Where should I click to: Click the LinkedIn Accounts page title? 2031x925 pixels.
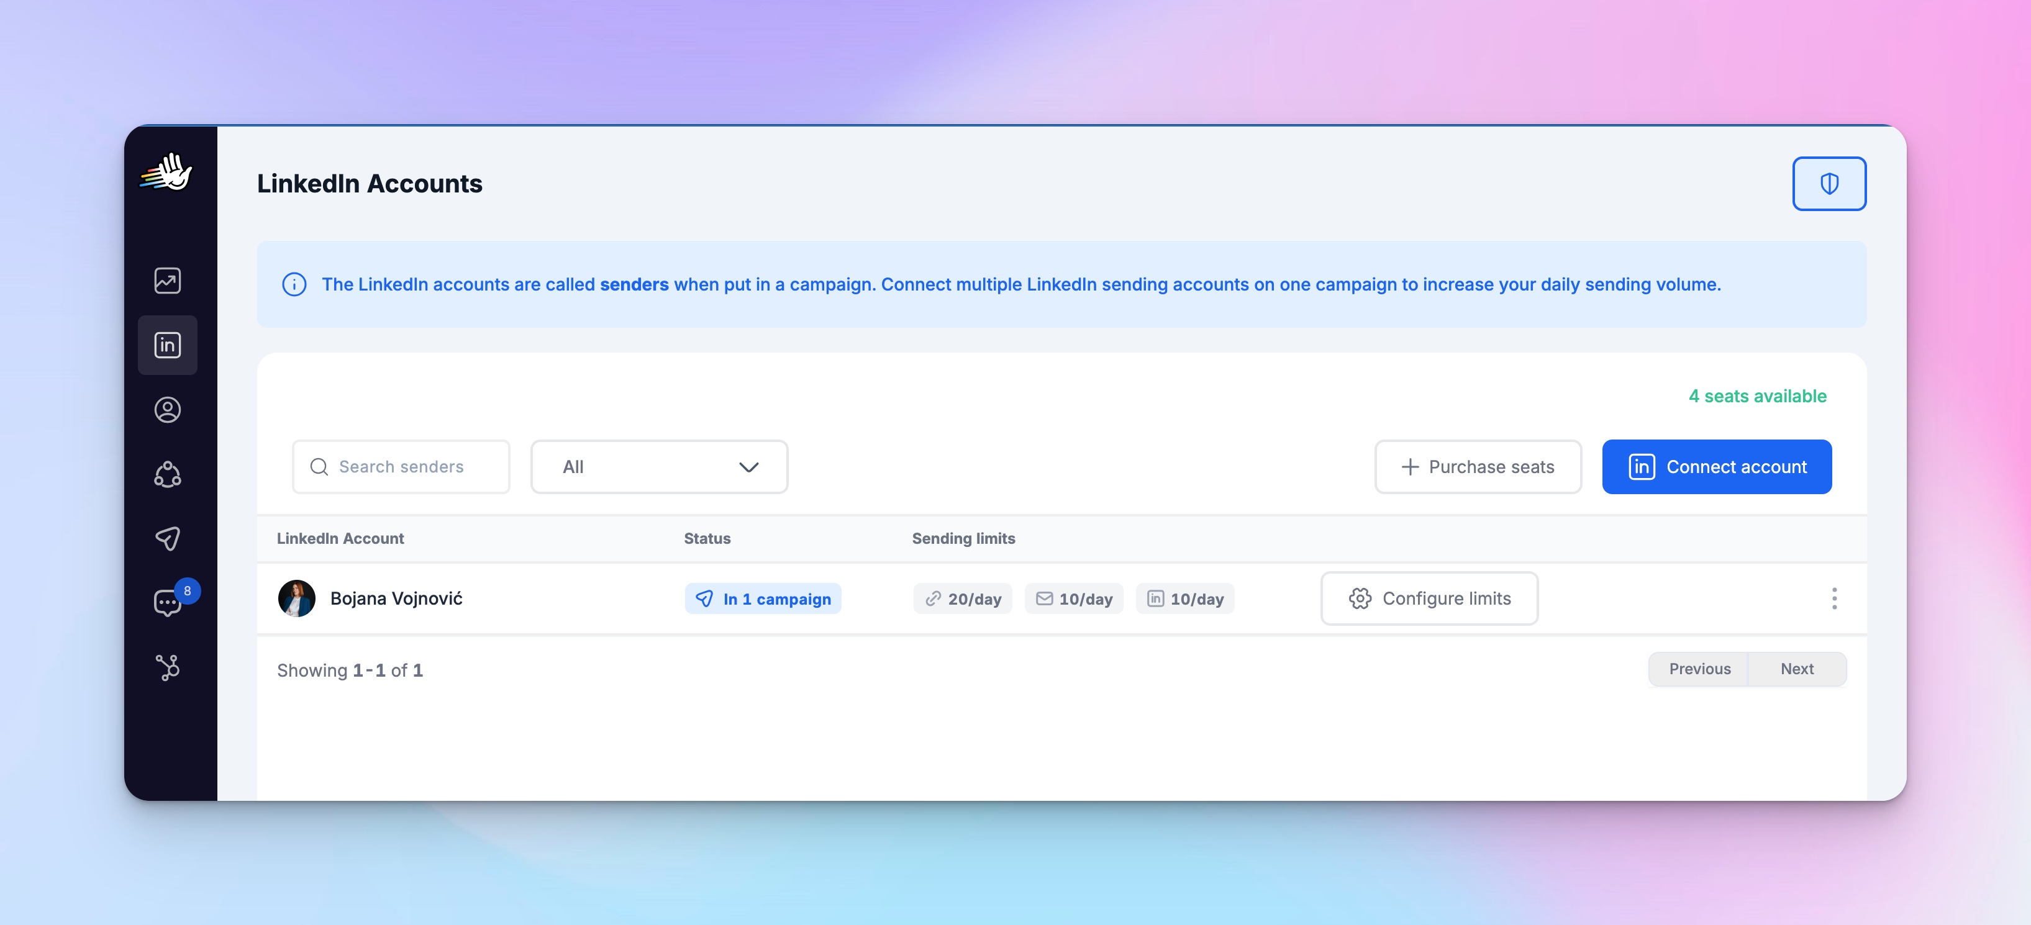370,184
